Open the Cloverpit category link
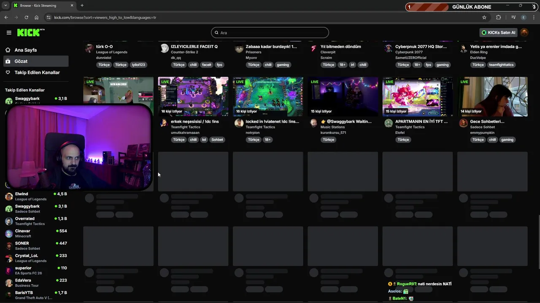This screenshot has height=303, width=540. pos(328,52)
